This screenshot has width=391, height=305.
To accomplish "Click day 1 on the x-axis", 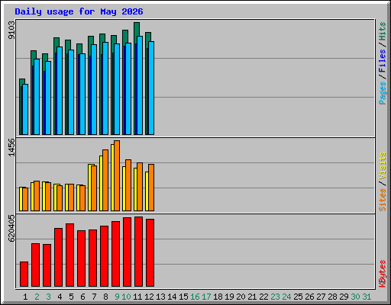I will 25,297.
